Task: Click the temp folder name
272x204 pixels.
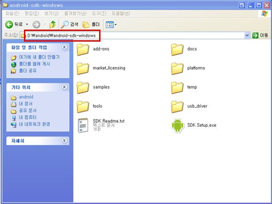Action: pos(192,87)
